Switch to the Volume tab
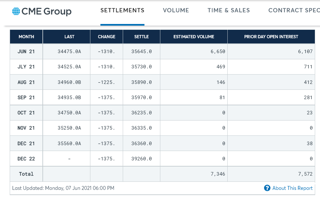Screen dimensions: 320x197 click(176, 10)
